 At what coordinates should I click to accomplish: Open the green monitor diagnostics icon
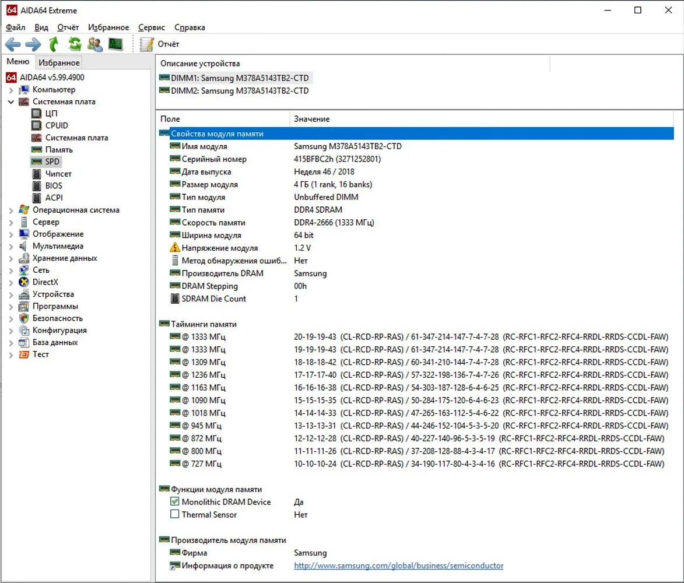click(x=115, y=44)
